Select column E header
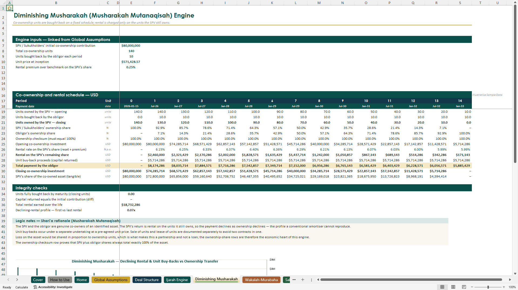Viewport: 518px width, 290px height. click(131, 3)
